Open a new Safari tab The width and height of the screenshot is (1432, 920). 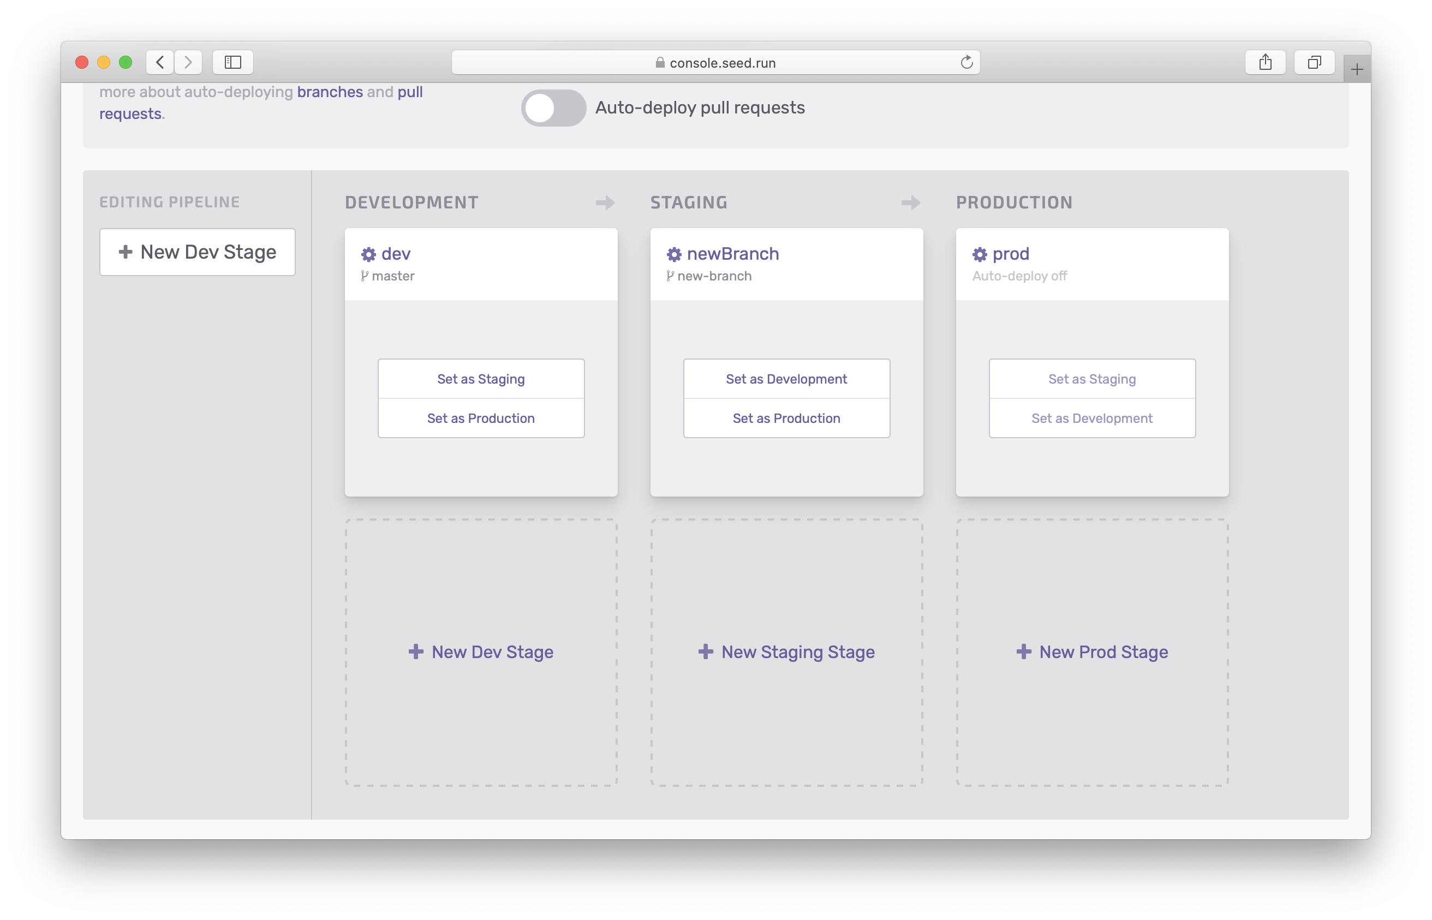click(1357, 69)
